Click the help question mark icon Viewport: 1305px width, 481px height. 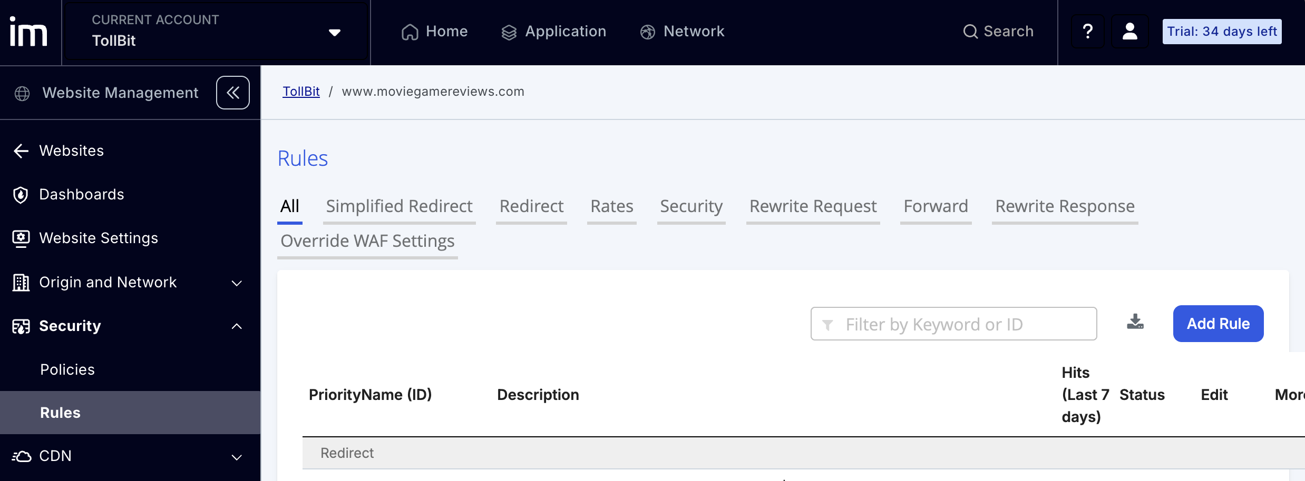(1087, 31)
